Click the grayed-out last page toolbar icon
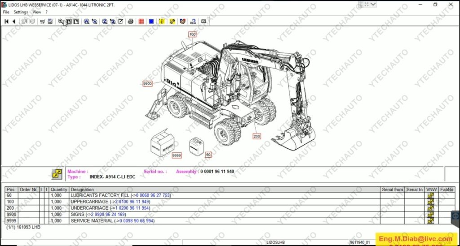This screenshot has width=460, height=246. pos(32,22)
